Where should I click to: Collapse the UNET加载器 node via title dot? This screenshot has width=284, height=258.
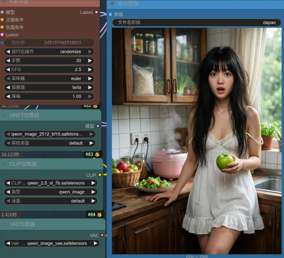[5, 115]
